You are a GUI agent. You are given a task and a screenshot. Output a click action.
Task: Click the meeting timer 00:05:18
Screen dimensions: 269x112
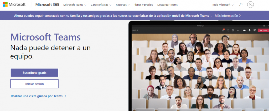pyautogui.click(x=135, y=30)
